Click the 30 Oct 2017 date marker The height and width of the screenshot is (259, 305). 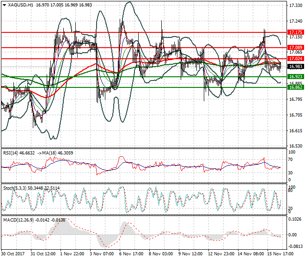[x=13, y=254]
